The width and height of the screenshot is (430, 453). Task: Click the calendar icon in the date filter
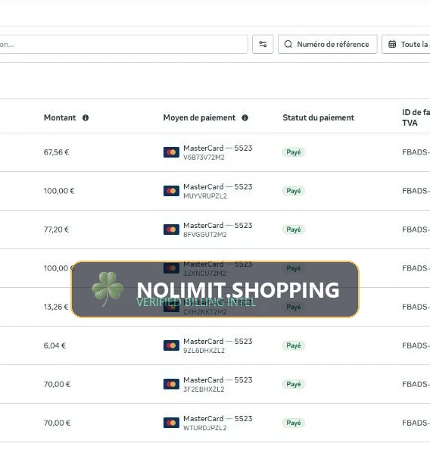click(392, 44)
